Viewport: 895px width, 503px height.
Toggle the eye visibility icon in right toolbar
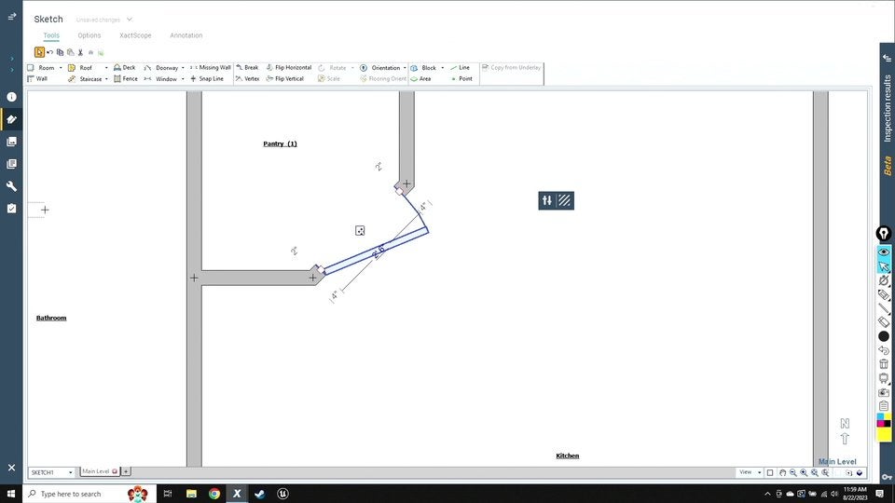coord(884,252)
